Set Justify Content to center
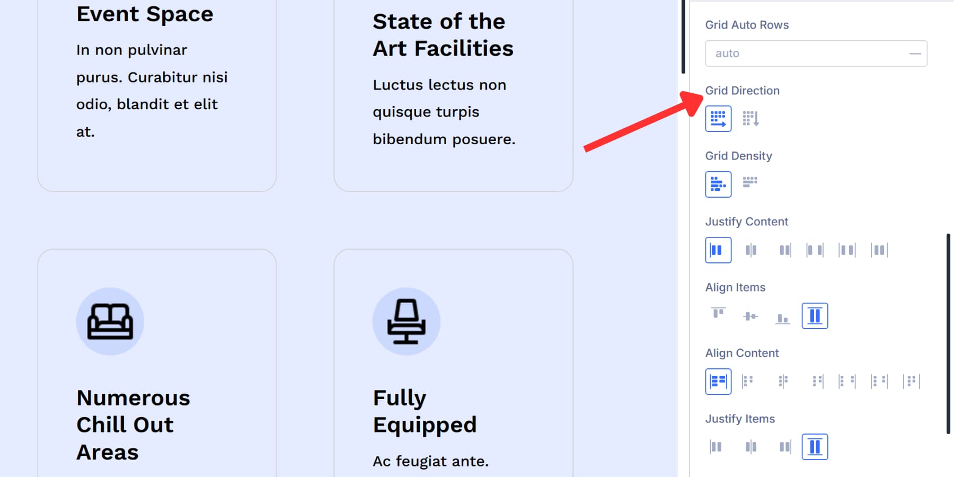Screen dimensions: 954x477 pos(750,250)
